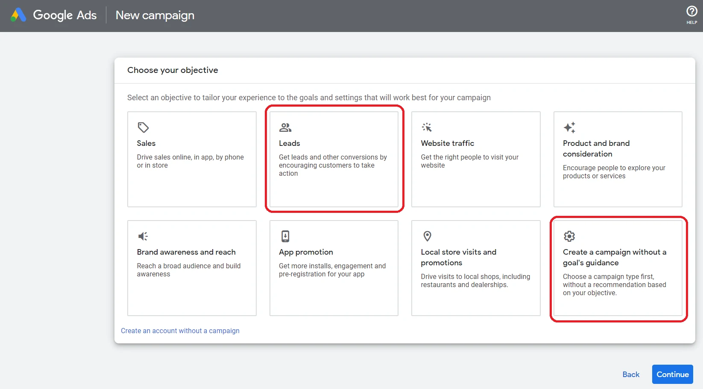
Task: Pick the Website traffic objective title
Action: 448,143
